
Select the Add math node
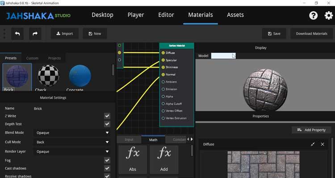(164, 159)
